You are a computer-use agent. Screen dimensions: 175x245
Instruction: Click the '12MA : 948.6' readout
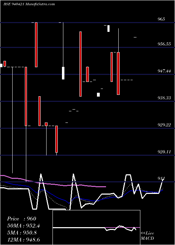pos(23,239)
